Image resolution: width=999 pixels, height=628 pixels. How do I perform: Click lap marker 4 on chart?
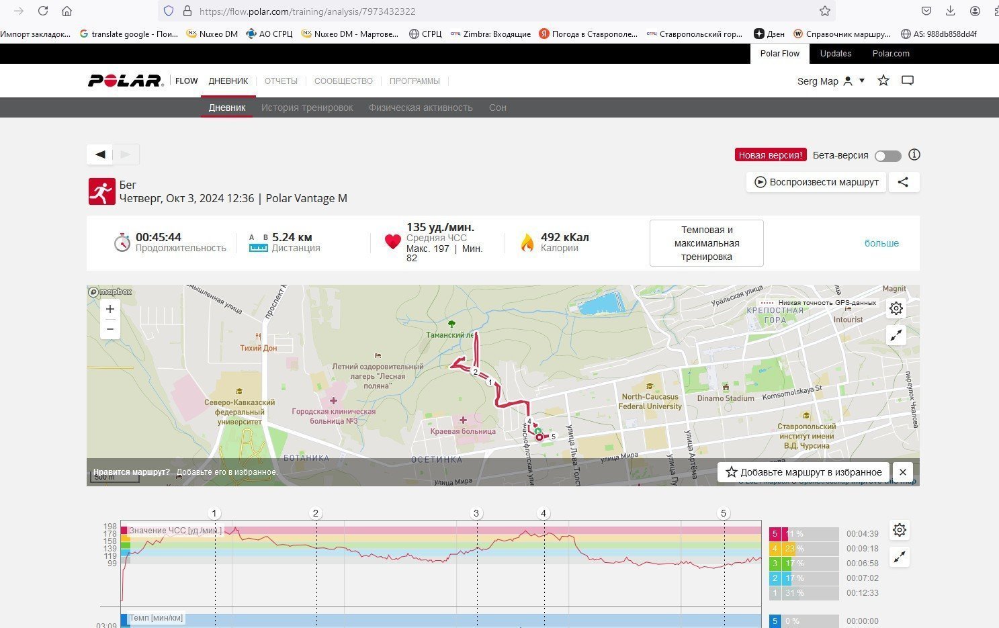(544, 514)
